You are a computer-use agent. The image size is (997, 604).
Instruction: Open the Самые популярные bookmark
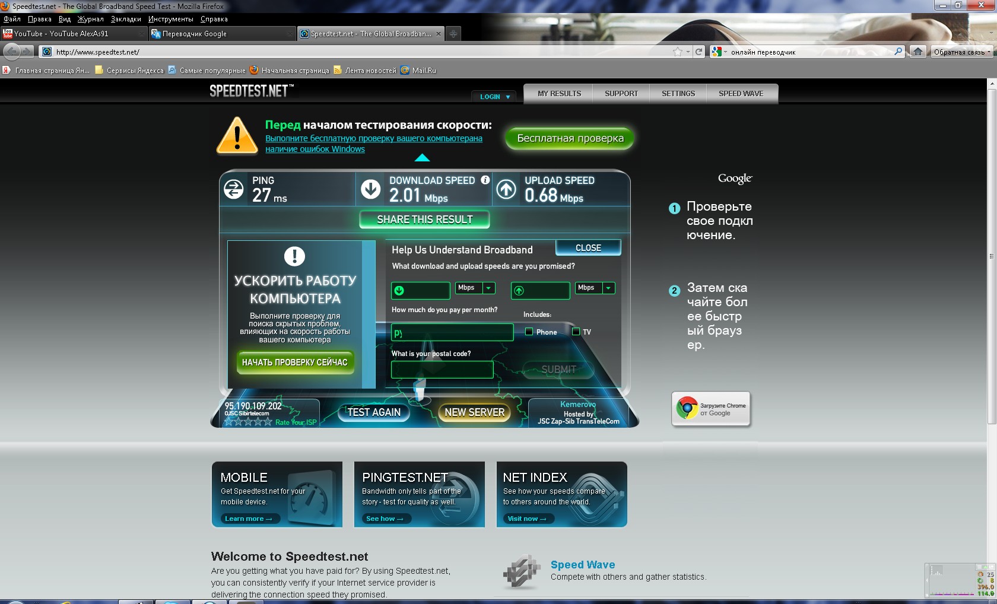207,70
